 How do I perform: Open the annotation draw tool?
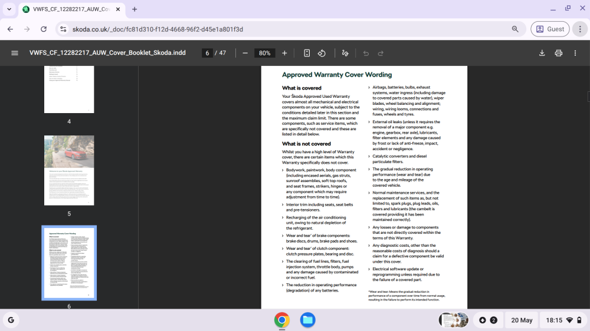click(345, 53)
